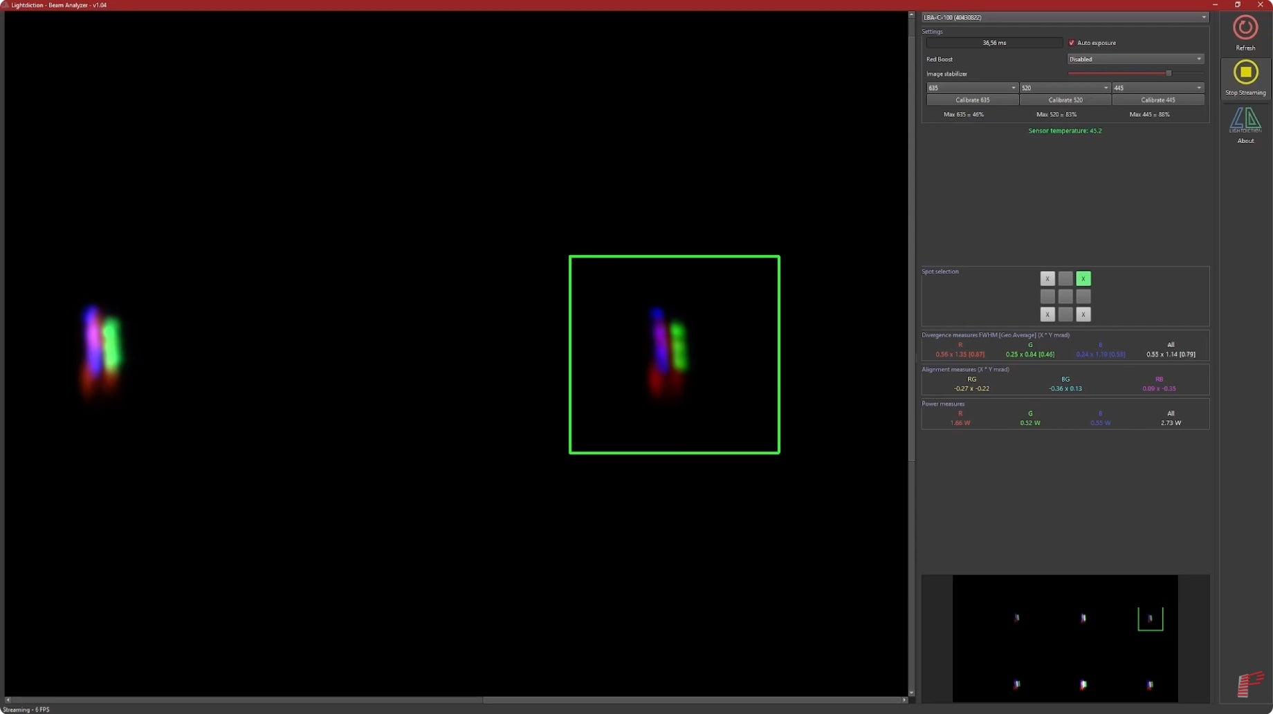Click BG alignment value -0.36 x 0.13
Viewport: 1273px width, 714px height.
1065,389
